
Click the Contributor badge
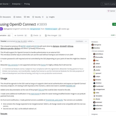click(79, 41)
